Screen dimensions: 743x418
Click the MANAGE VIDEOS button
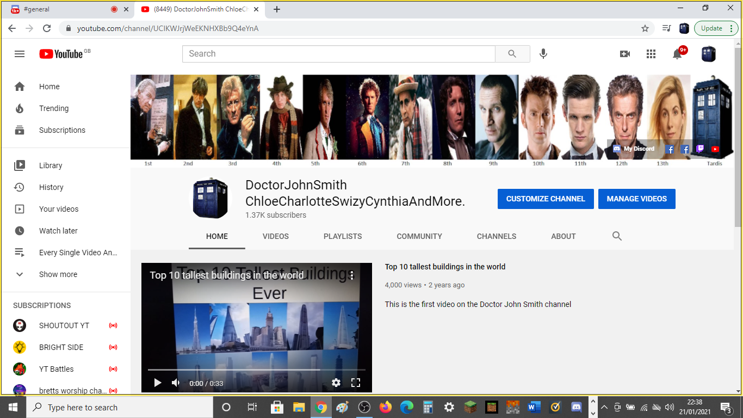point(637,199)
